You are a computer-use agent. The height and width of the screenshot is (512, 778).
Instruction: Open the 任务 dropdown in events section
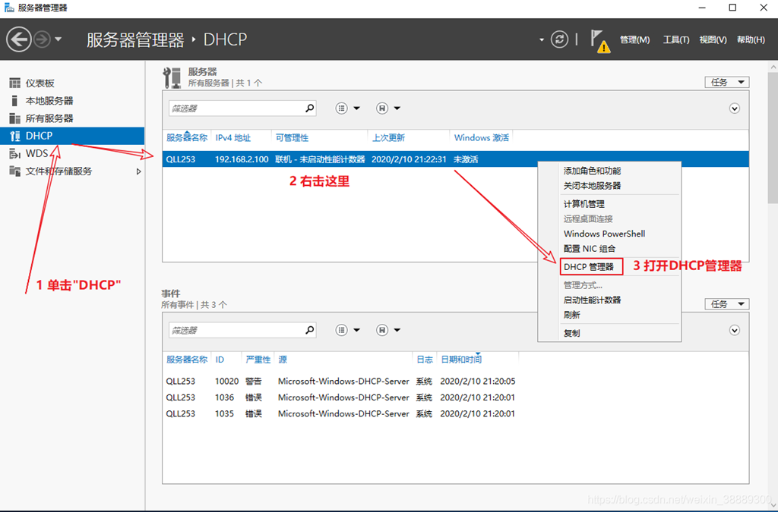click(x=726, y=303)
